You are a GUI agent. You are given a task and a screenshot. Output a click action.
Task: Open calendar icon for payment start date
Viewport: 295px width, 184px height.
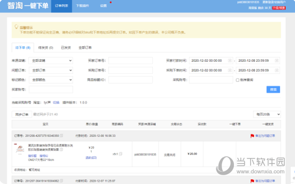(x=230, y=60)
